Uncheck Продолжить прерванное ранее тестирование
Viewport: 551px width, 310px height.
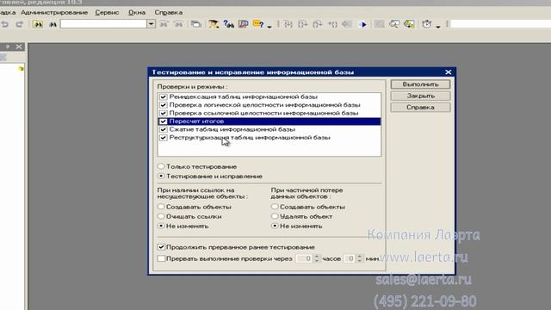pyautogui.click(x=161, y=247)
